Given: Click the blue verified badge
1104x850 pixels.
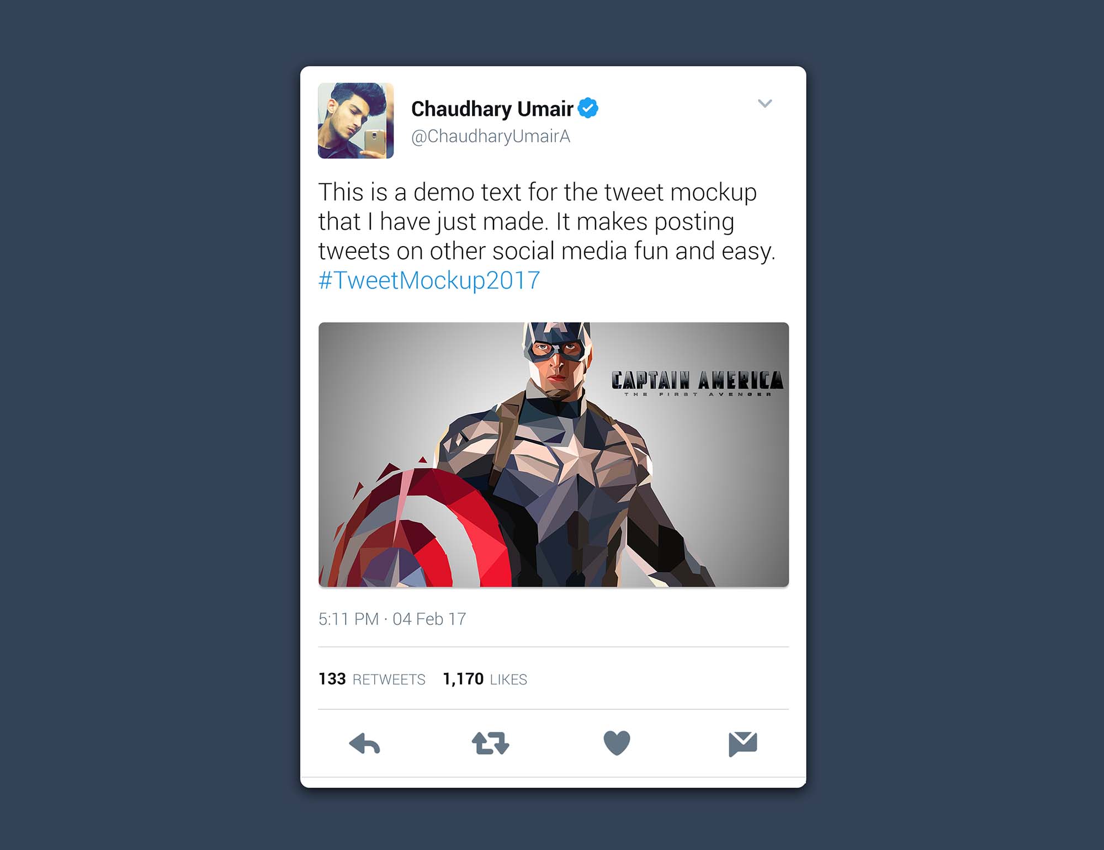Looking at the screenshot, I should click(588, 108).
